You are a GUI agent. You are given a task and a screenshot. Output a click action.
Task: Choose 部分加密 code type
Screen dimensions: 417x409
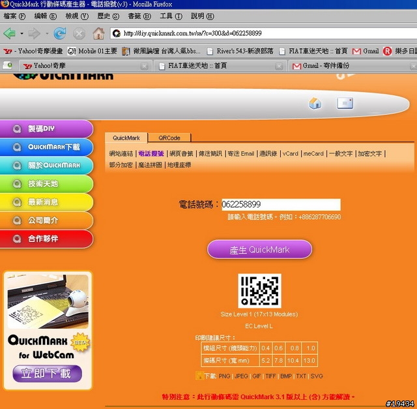click(x=121, y=165)
